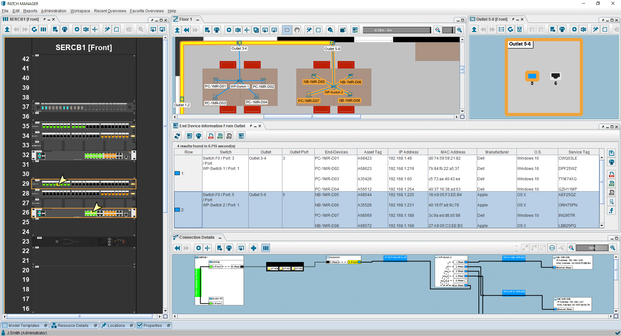
Task: Switch to the SERCB1 [Front] tab
Action: (24, 19)
